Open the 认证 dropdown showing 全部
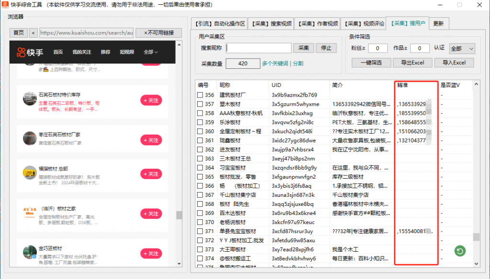The image size is (490, 279). point(462,49)
